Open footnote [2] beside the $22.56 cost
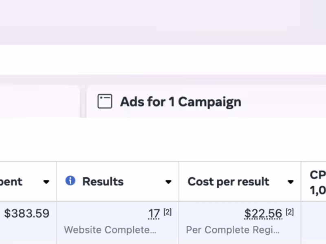This screenshot has height=244, width=326. click(x=290, y=212)
